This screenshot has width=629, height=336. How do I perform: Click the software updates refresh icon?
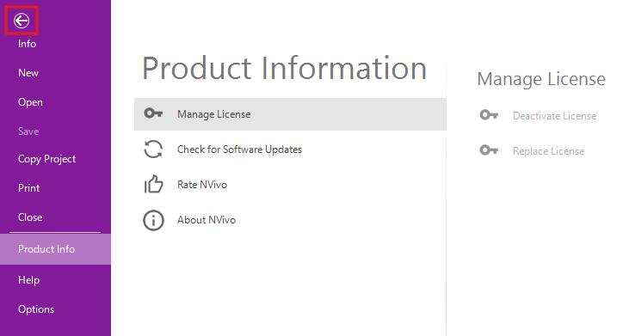click(153, 149)
